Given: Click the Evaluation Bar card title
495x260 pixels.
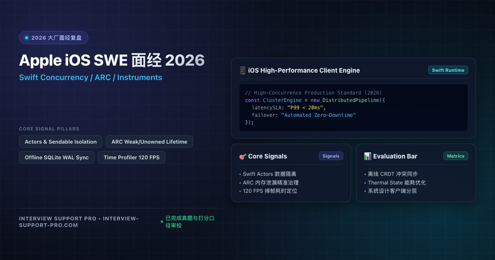Looking at the screenshot, I should coord(395,156).
